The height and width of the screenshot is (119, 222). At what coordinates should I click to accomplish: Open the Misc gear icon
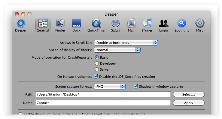pyautogui.click(x=200, y=23)
